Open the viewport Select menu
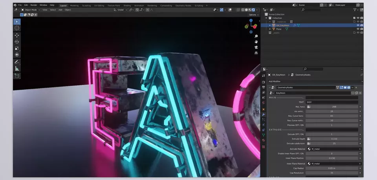 click(53, 10)
